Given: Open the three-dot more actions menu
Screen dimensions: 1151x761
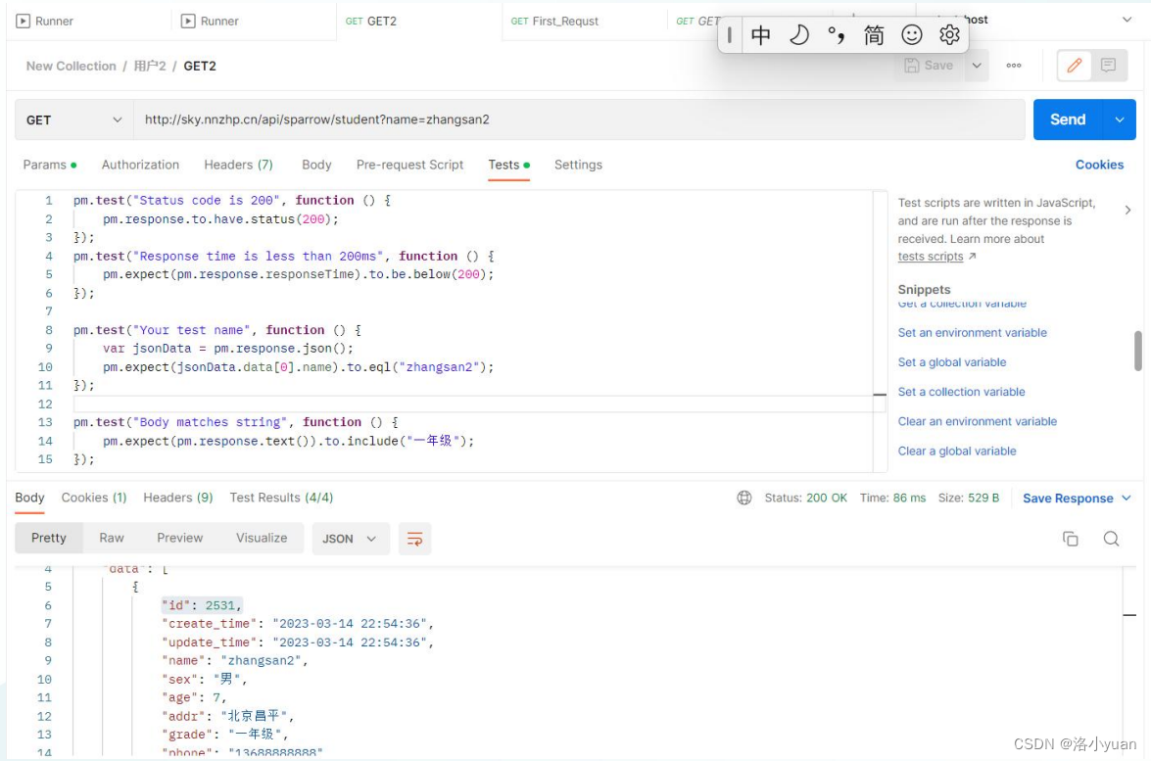Looking at the screenshot, I should pos(1014,66).
